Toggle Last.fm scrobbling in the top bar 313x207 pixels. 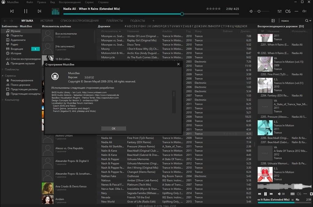click(288, 11)
